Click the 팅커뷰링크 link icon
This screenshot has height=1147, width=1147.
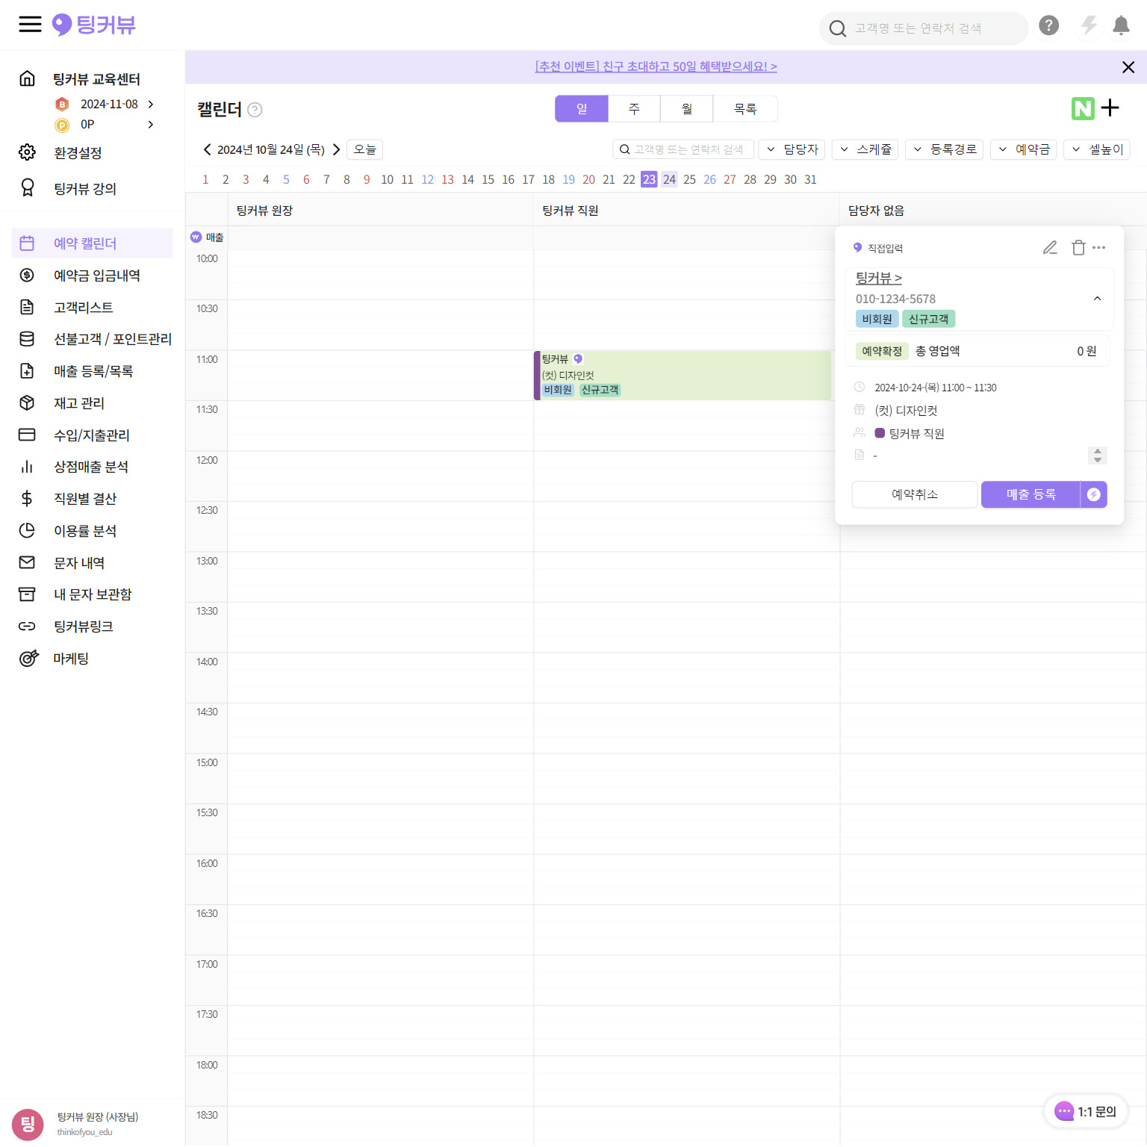pos(27,627)
